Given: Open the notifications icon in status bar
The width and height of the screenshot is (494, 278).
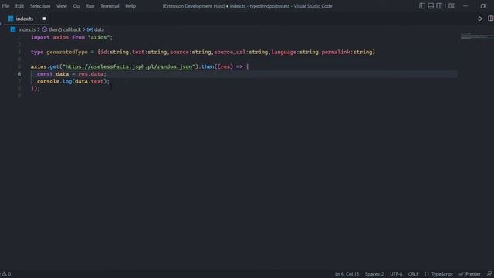Looking at the screenshot, I should pyautogui.click(x=489, y=274).
